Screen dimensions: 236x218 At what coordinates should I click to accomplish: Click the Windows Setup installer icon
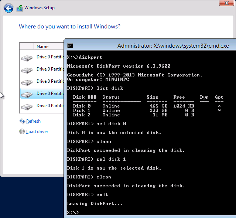coord(20,8)
